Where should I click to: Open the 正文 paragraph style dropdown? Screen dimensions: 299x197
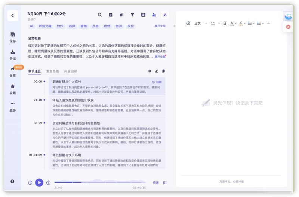point(201,23)
